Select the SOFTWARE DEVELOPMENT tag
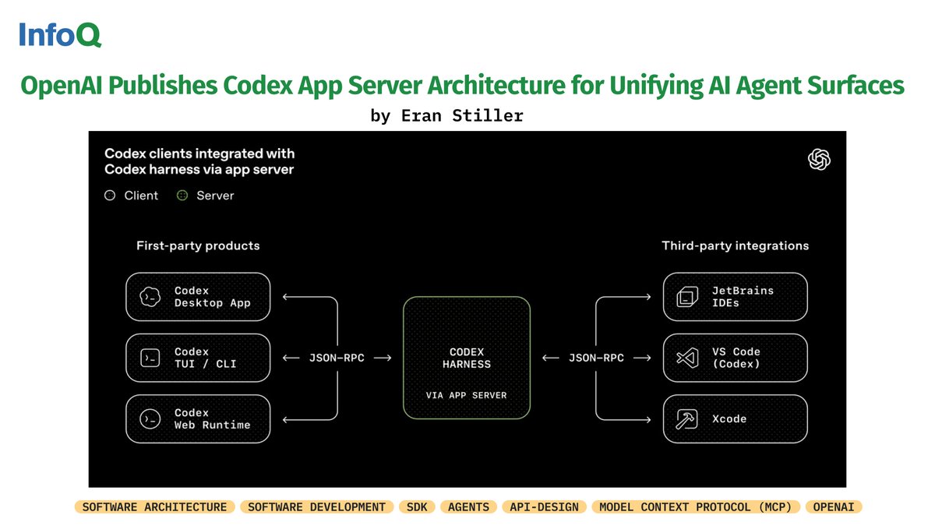The image size is (935, 526). click(x=316, y=507)
